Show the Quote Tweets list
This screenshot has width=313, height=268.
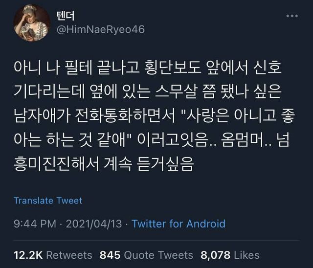pyautogui.click(x=158, y=255)
